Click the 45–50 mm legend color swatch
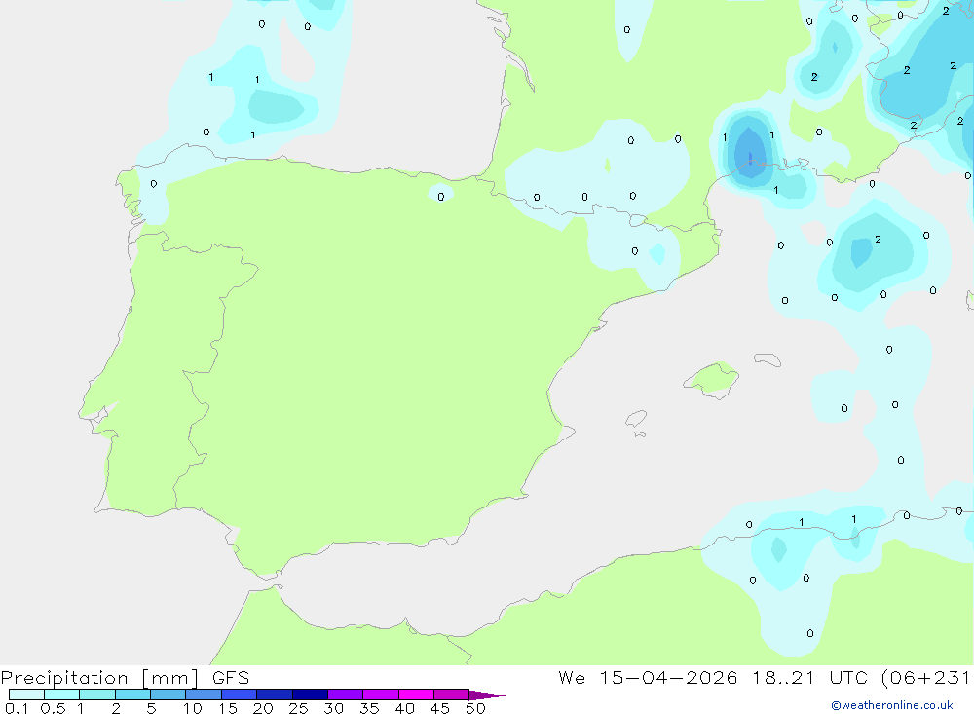Viewport: 974px width, 714px height. pos(452,695)
